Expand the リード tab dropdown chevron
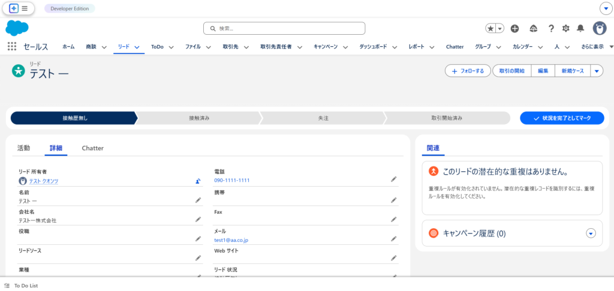The width and height of the screenshot is (614, 291). tap(137, 47)
